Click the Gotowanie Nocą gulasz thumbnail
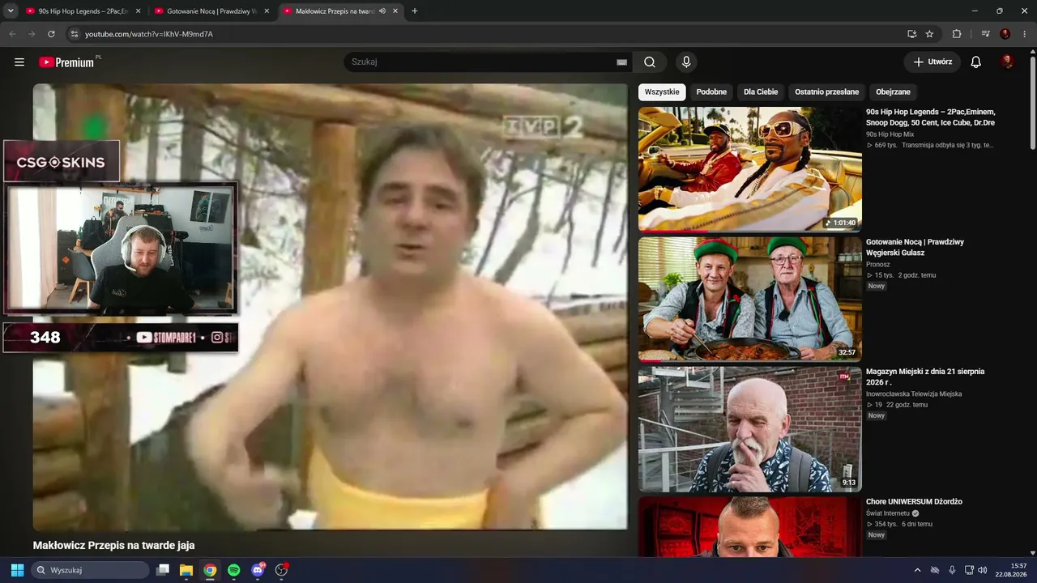Screen dimensions: 1037x583 point(750,299)
